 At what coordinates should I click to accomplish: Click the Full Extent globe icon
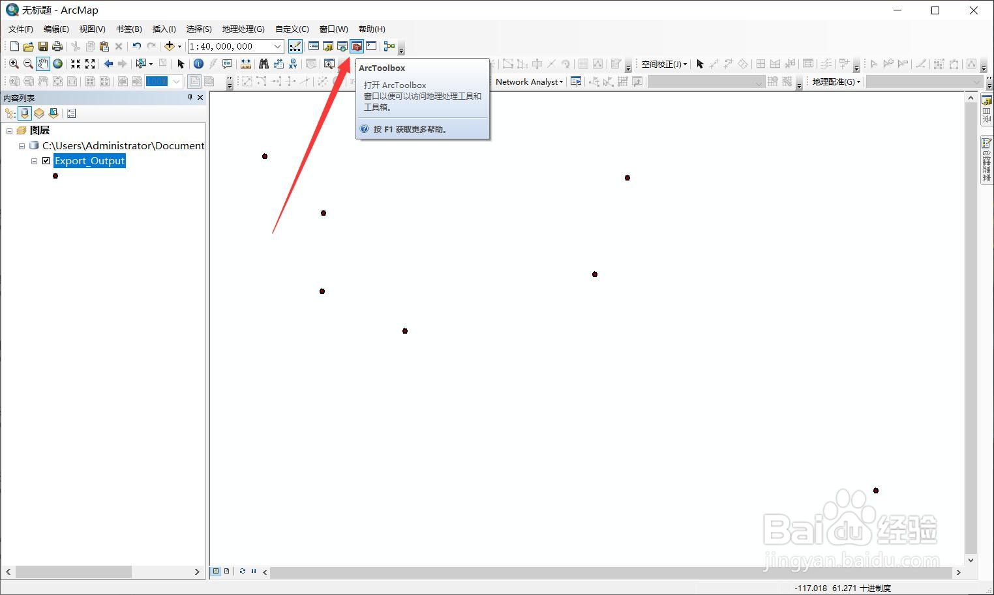tap(58, 64)
